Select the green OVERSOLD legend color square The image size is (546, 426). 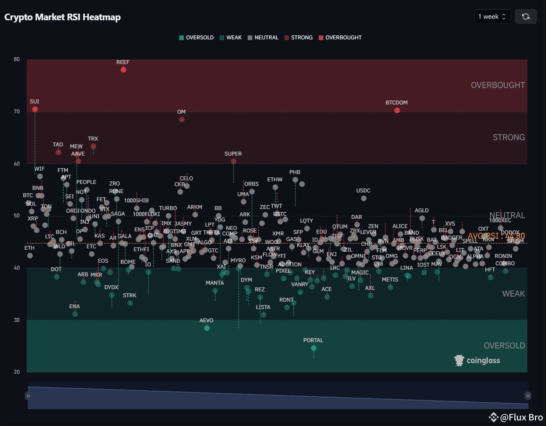(x=181, y=37)
